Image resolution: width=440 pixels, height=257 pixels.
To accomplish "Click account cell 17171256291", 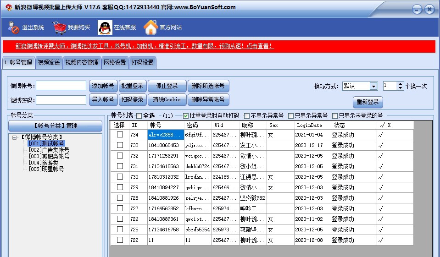I will pos(166,156).
